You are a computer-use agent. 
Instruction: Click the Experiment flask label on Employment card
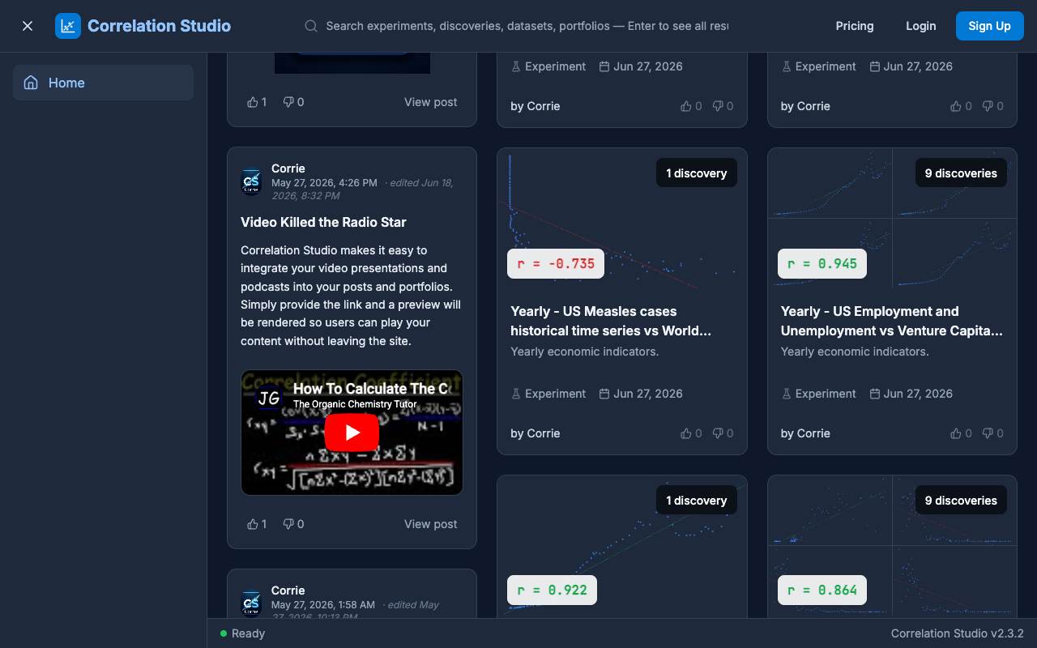click(818, 394)
